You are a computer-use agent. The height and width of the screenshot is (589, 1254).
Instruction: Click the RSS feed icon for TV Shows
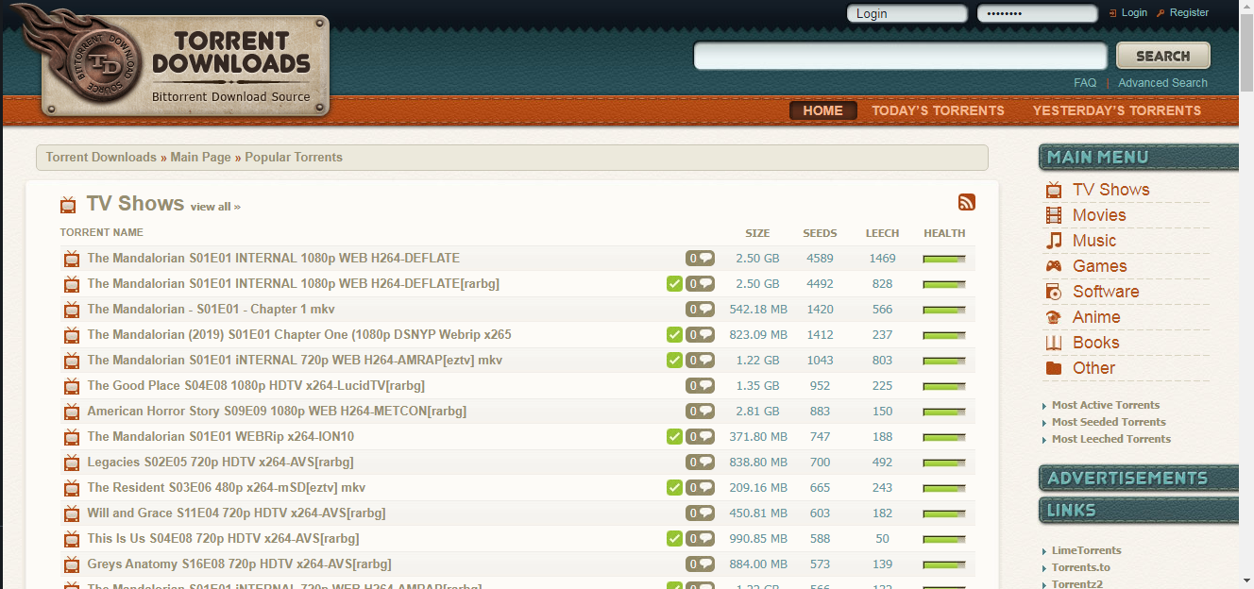(967, 202)
